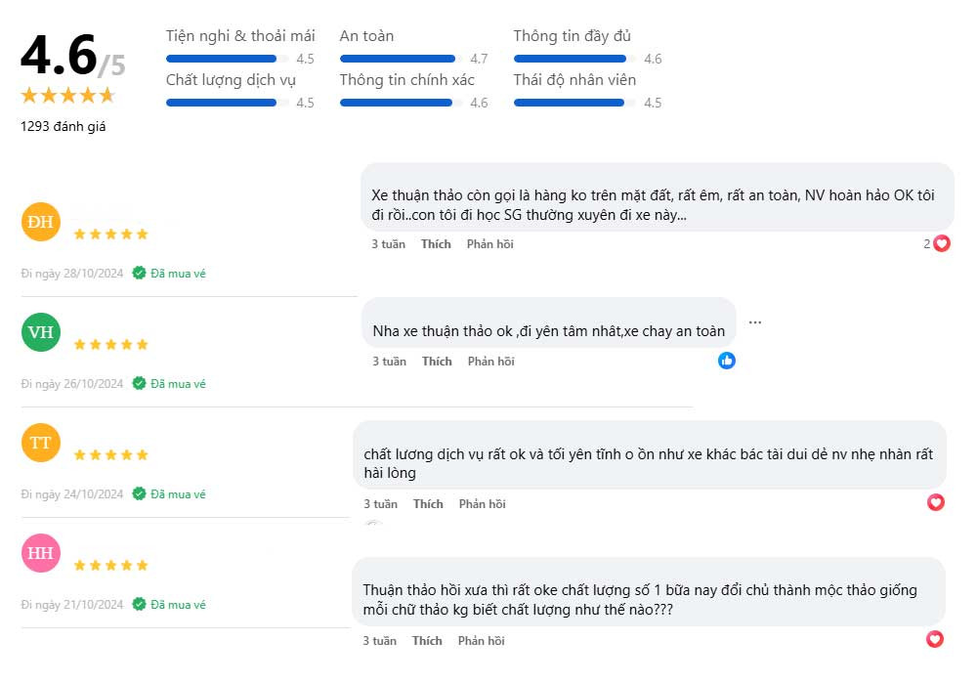
Task: Click verified checkmark for 28/10/2024 trip
Action: click(139, 273)
